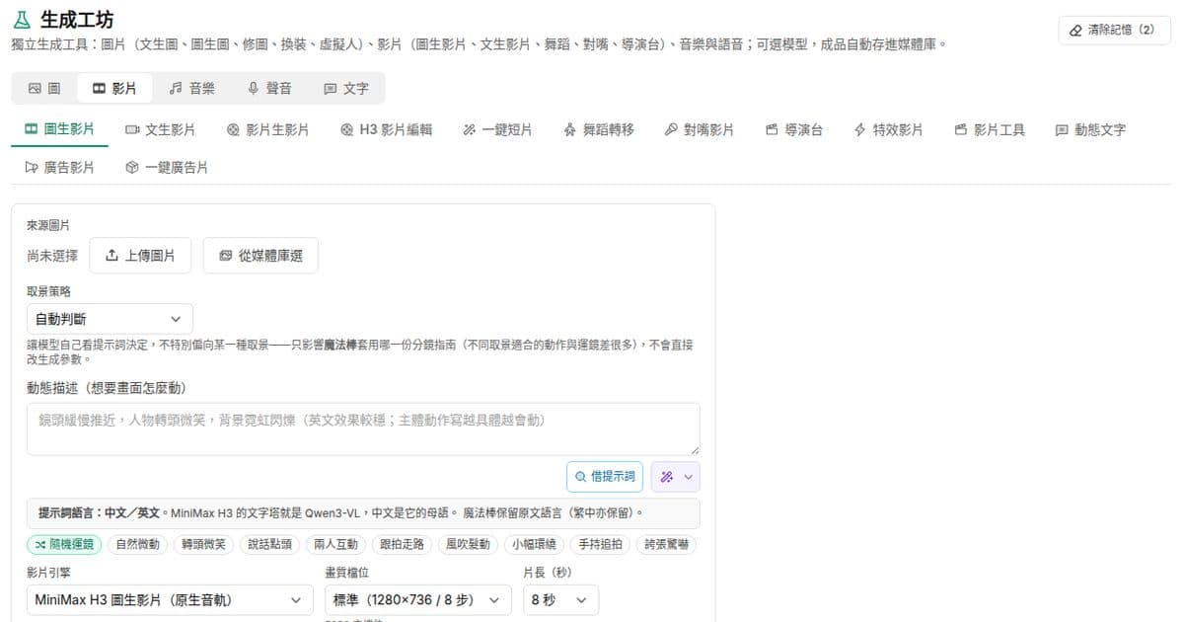Open the 導演台 sub-tab
The width and height of the screenshot is (1184, 622).
click(793, 129)
